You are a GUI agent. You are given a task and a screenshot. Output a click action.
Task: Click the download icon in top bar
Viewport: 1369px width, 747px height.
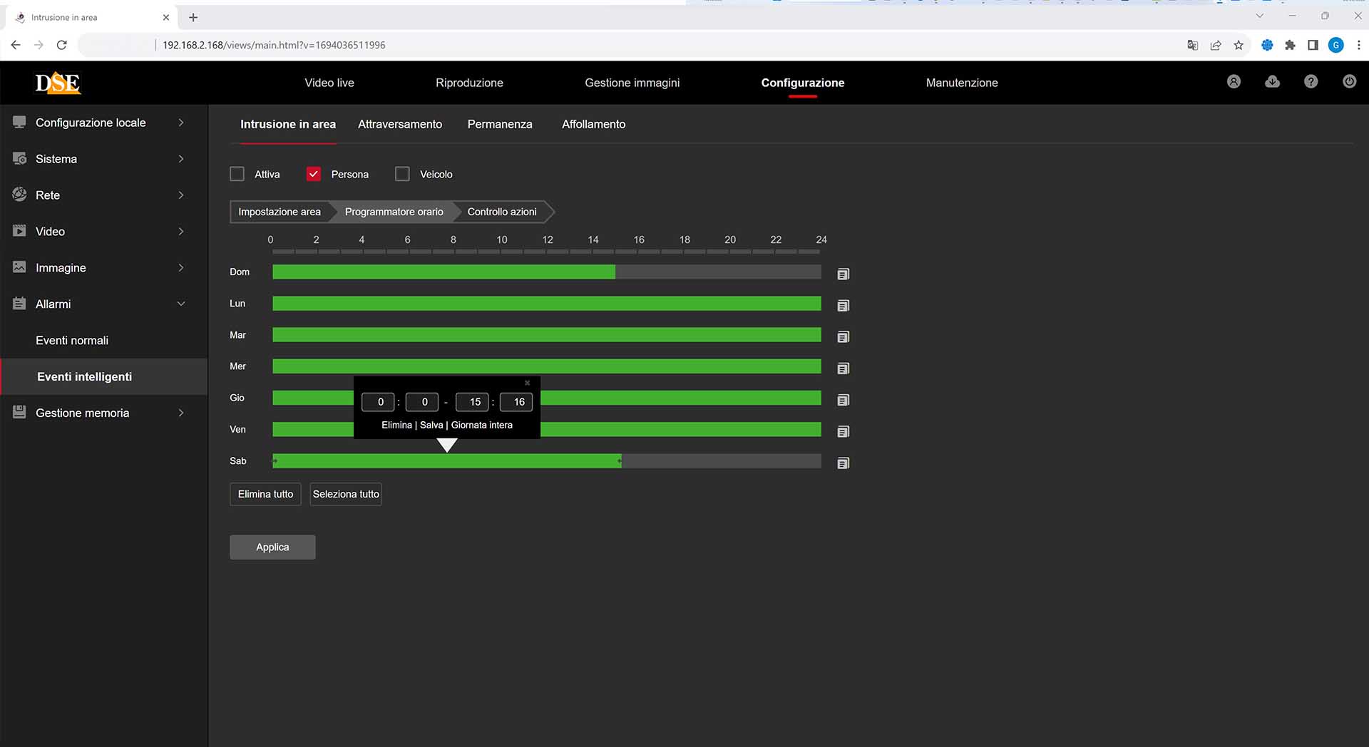pyautogui.click(x=1272, y=82)
